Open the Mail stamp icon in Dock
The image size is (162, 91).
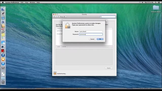(x=3, y=22)
